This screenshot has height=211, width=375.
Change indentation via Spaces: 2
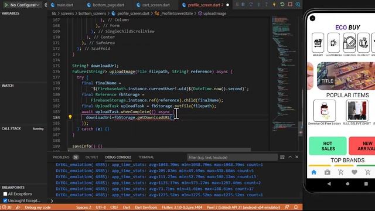[84, 207]
